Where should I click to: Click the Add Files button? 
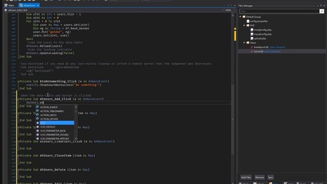click(x=246, y=177)
